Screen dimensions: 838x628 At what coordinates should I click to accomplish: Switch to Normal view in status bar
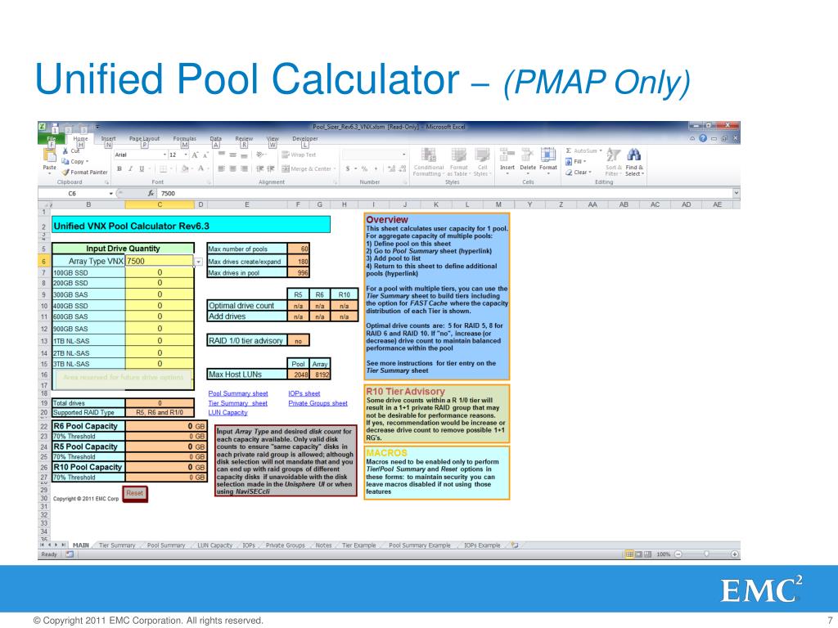629,554
